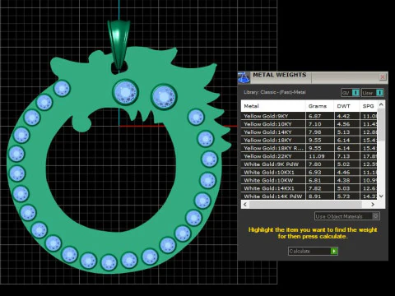Select the White Gold:14K PdW row
This screenshot has height=296, width=395.
309,197
